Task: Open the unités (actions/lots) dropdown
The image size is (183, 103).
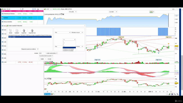Action: point(52,53)
